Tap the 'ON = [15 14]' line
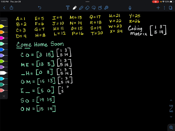175x131 pixels. pos(38,109)
